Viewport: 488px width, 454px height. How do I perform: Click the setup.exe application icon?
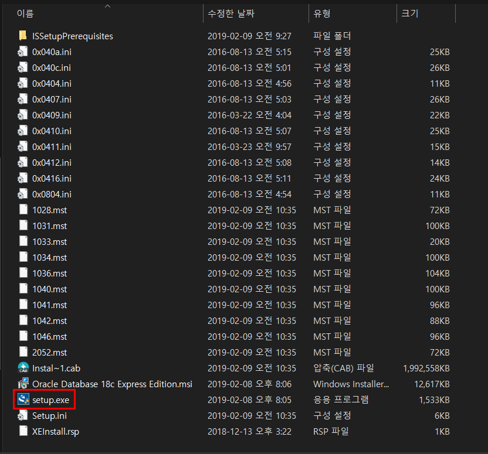click(23, 400)
